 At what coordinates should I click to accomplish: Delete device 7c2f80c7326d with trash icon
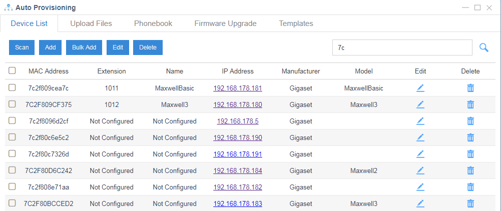[470, 154]
